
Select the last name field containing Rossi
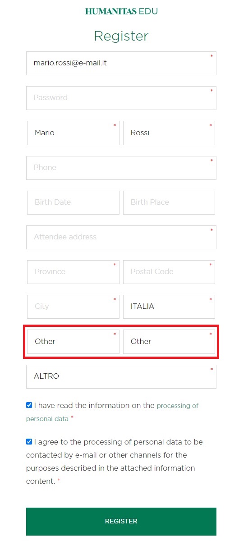[169, 133]
